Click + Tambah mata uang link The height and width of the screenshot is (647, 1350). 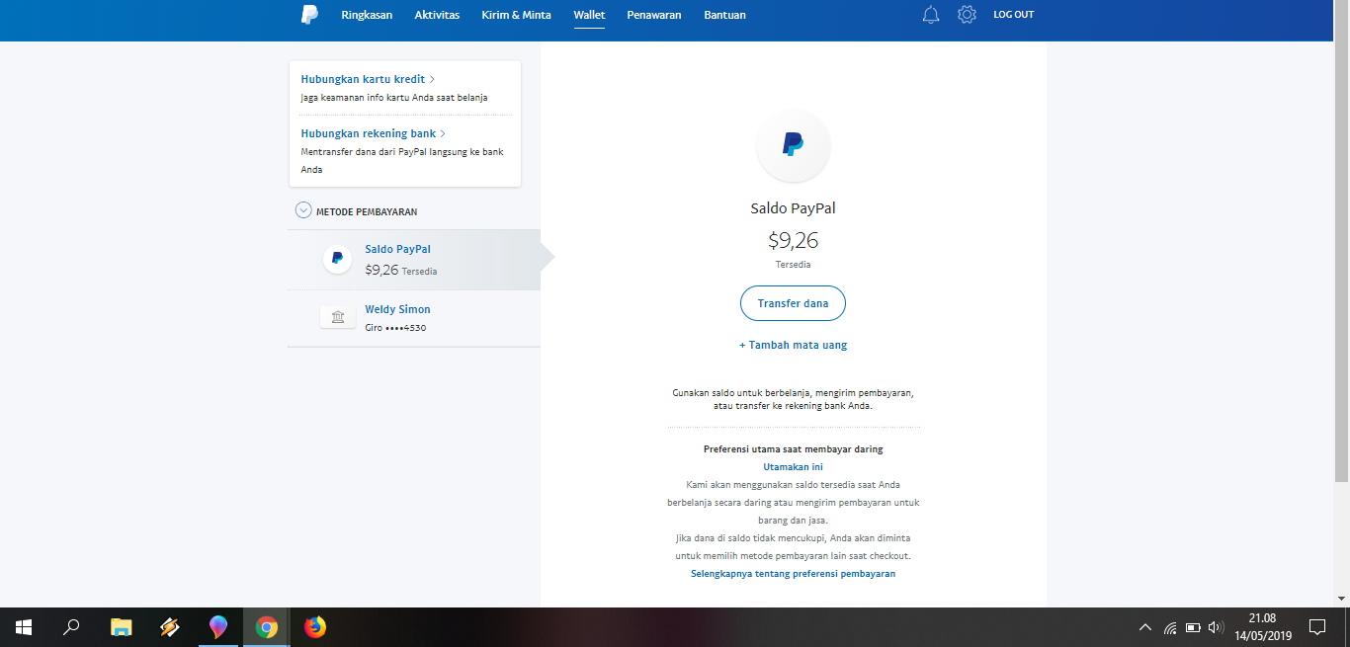coord(793,345)
